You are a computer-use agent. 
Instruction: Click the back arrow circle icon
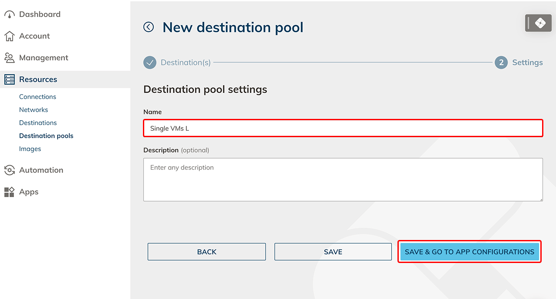(x=149, y=27)
